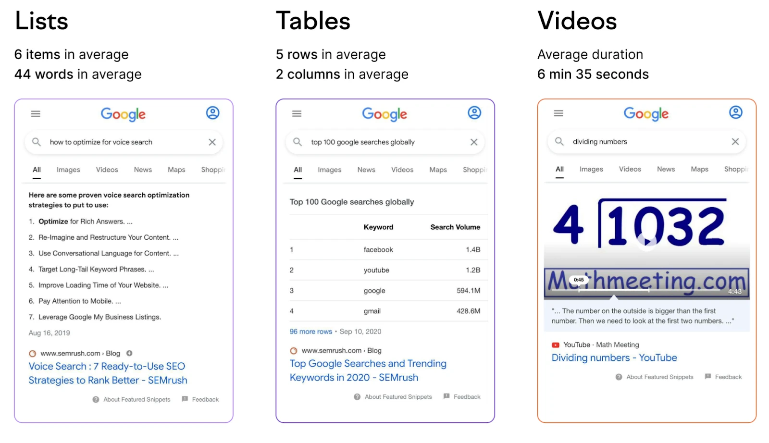Play the dividing numbers video
Screen dimensions: 769x443
click(x=647, y=242)
